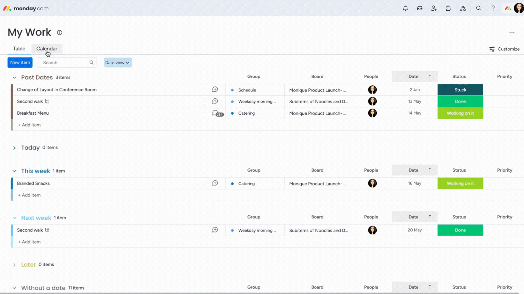Image resolution: width=524 pixels, height=294 pixels.
Task: Click the invite members icon
Action: 434,8
